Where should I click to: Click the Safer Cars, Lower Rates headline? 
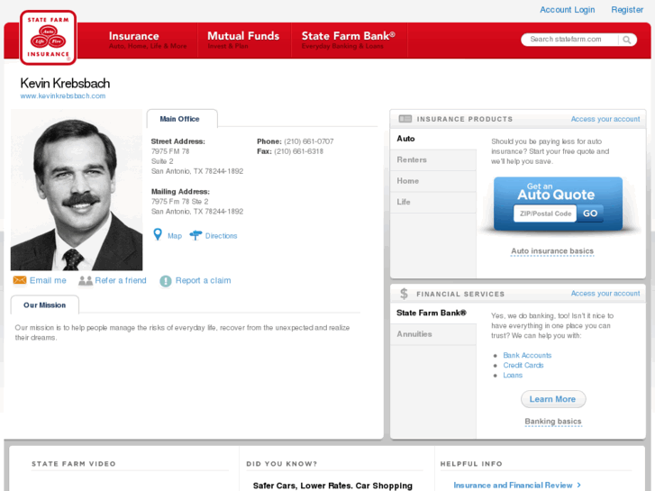point(332,486)
